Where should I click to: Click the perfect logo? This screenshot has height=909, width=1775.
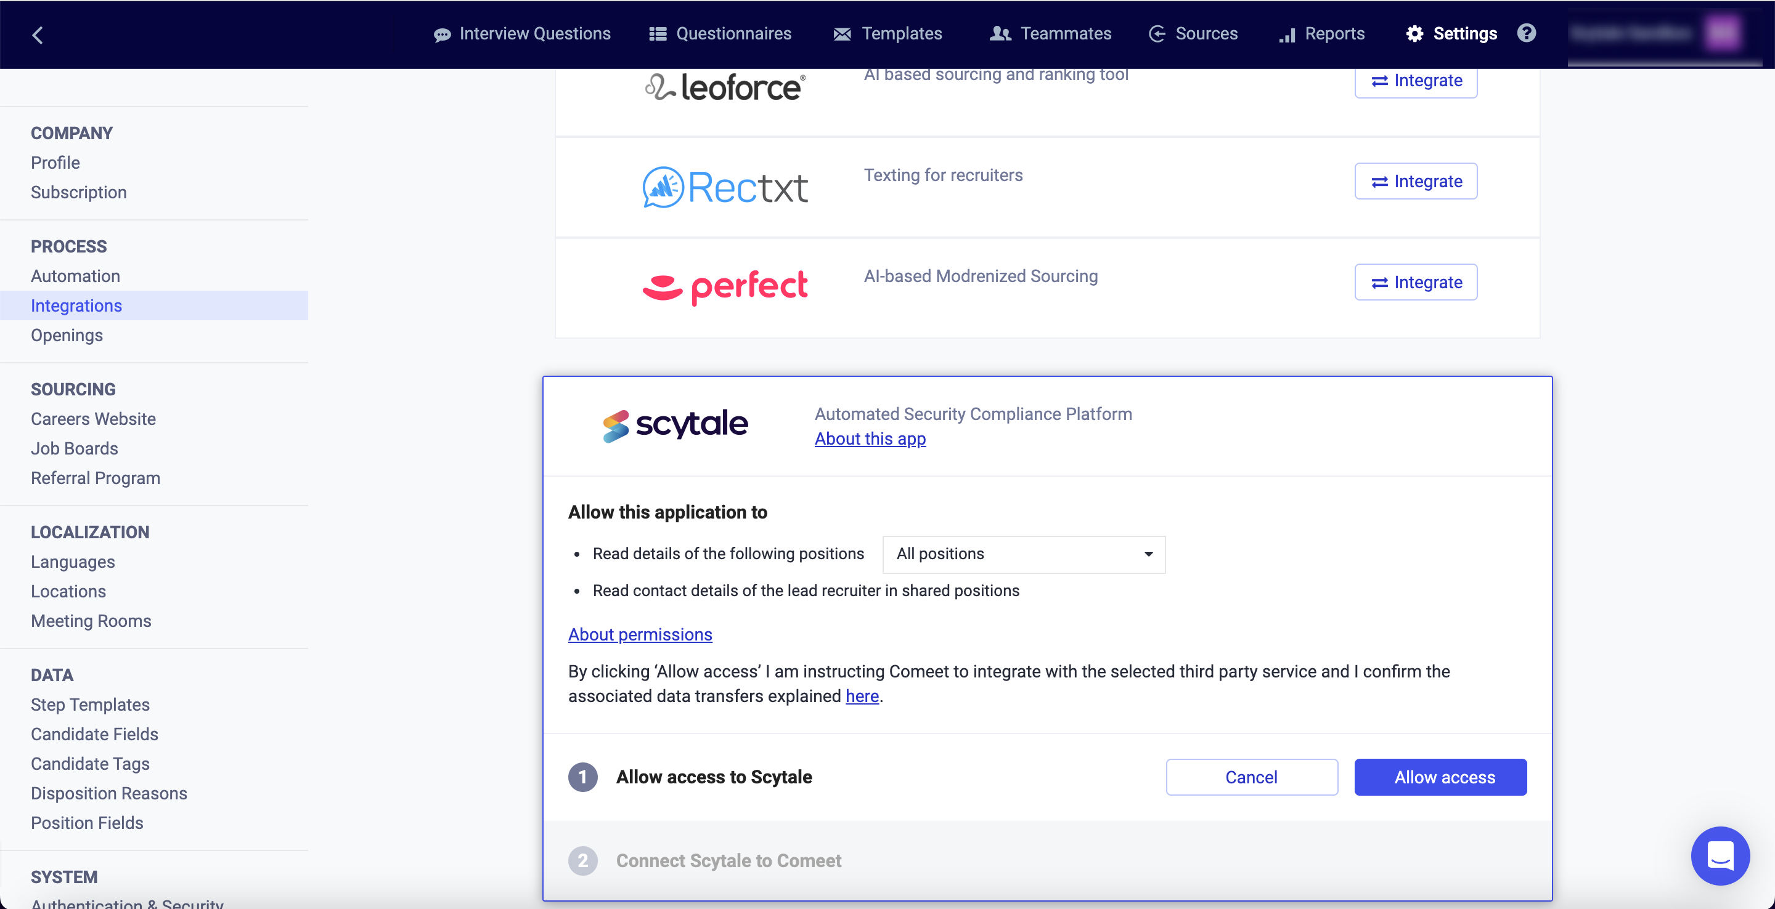725,286
